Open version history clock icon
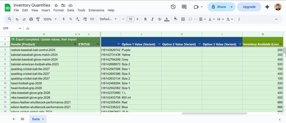 pyautogui.click(x=173, y=7)
